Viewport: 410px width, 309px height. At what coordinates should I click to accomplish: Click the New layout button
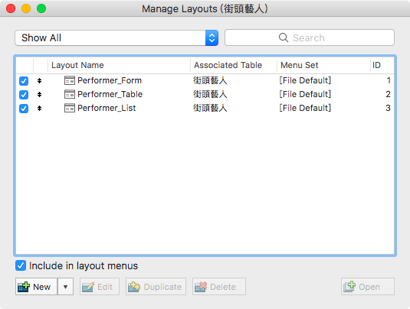coord(36,287)
